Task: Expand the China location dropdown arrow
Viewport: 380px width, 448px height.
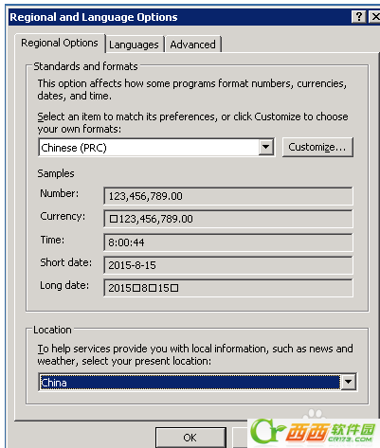Action: (x=348, y=382)
